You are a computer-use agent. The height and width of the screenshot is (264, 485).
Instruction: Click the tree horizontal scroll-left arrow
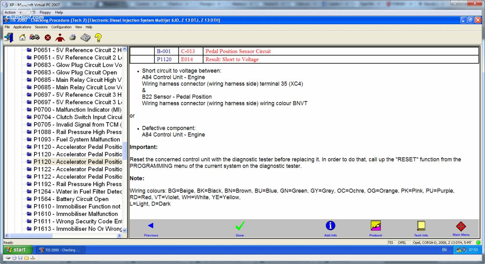coord(6,236)
